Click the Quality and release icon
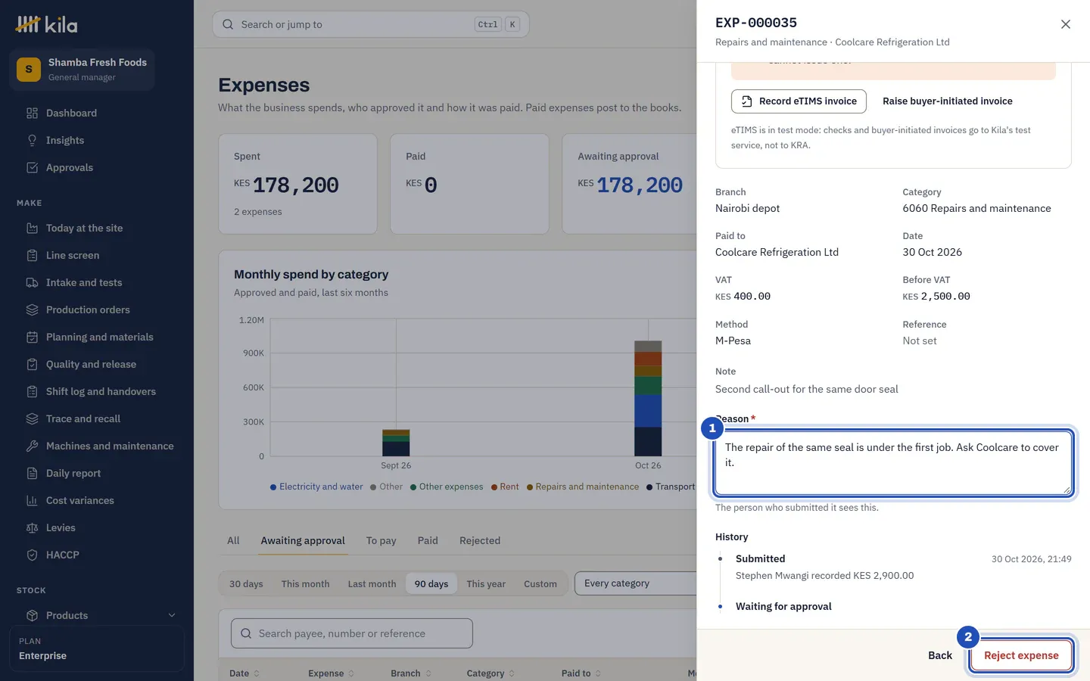Viewport: 1090px width, 681px height. pos(32,364)
